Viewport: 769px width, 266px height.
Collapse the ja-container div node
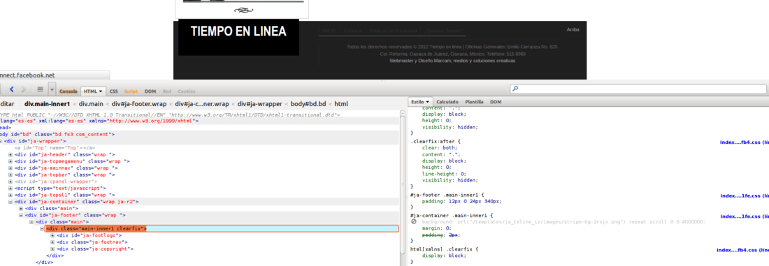[x=10, y=201]
